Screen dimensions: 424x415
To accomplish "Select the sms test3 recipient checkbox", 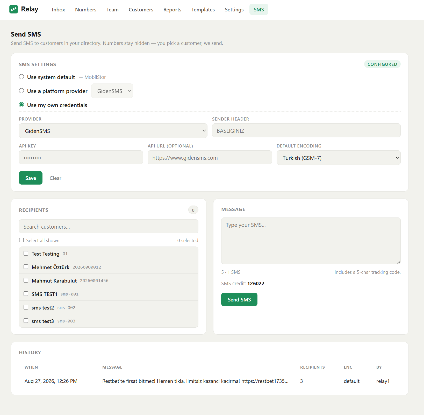I will click(26, 321).
